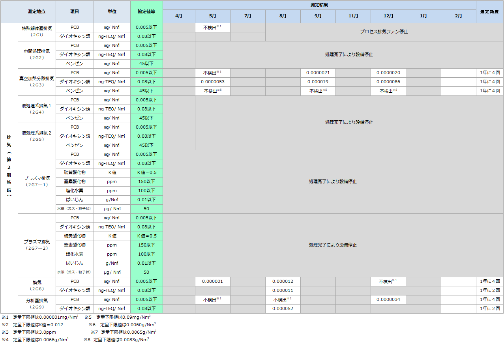The image size is (504, 342).
Task: Select the 2月 month column header
Action: pyautogui.click(x=458, y=16)
